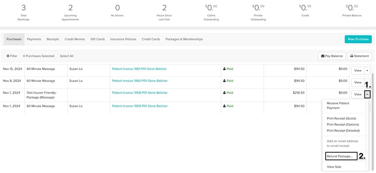Open the Credit Cards tab

pyautogui.click(x=150, y=39)
